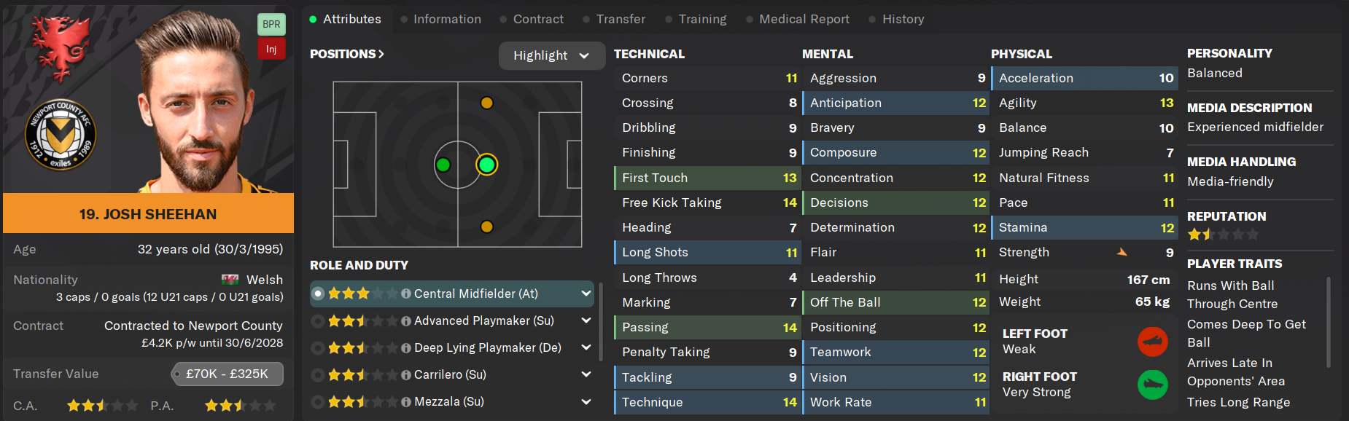Click the BPR badge icon
Screen dimensions: 1349x421
[271, 24]
